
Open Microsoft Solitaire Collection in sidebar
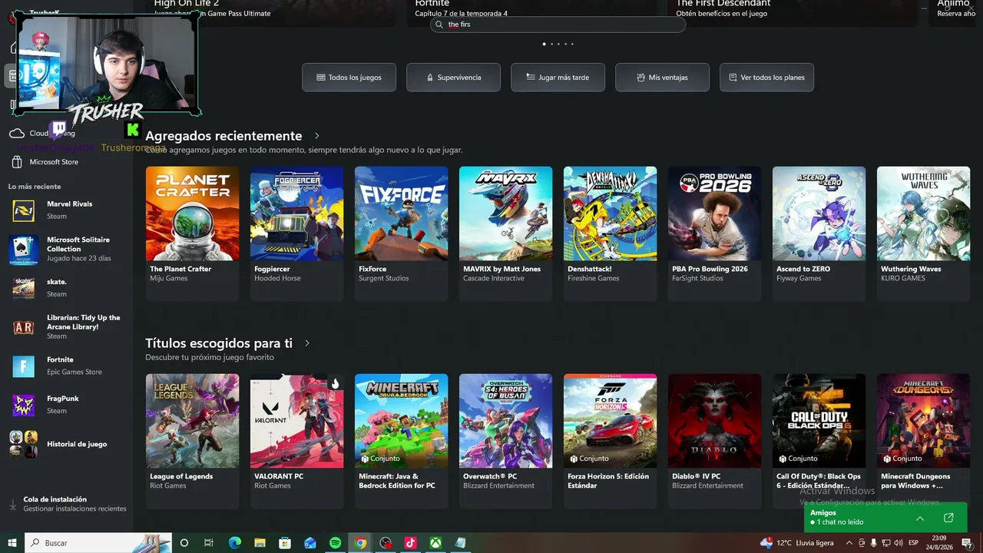coord(66,249)
